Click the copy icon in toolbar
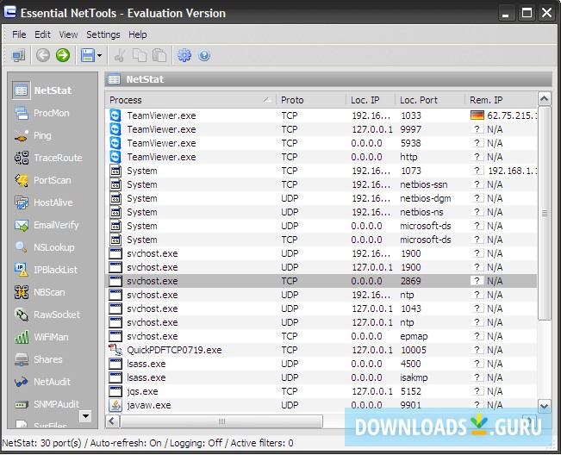561x455 pixels. pyautogui.click(x=140, y=55)
